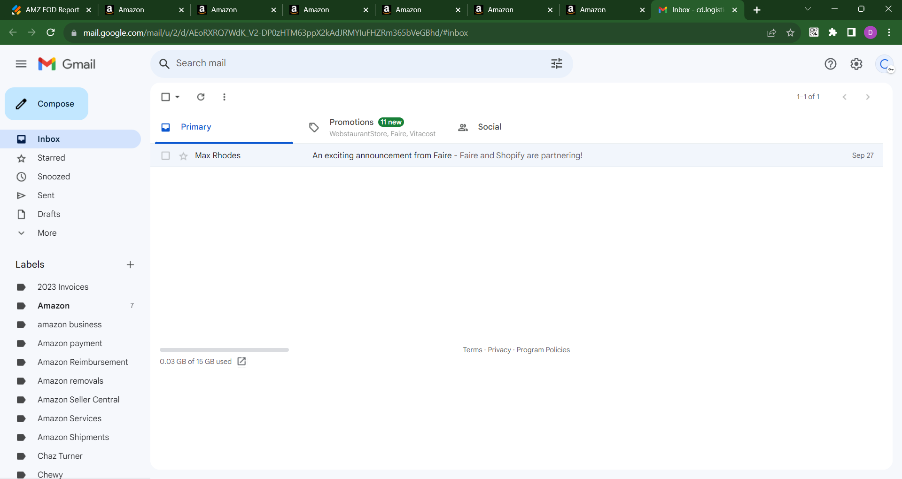Open Amazon payment label

point(70,343)
